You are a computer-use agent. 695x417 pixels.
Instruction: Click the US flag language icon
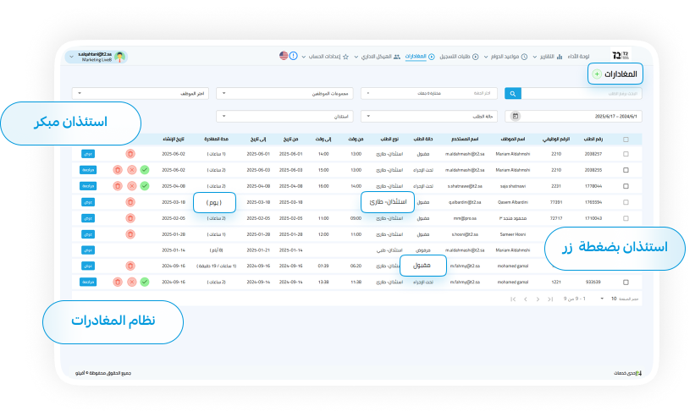284,56
